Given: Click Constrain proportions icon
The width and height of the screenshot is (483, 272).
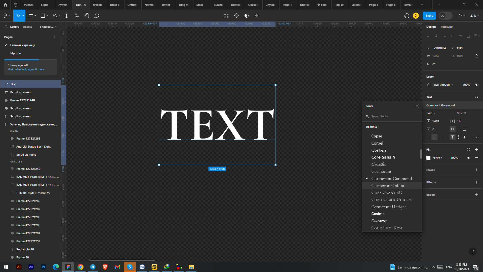Looking at the screenshot, I should click(x=476, y=56).
